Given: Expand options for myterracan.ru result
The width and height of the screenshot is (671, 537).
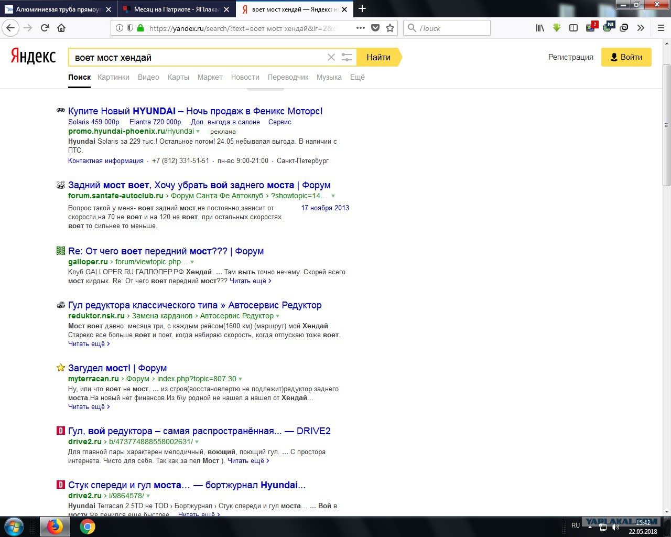Looking at the screenshot, I should coord(241,379).
